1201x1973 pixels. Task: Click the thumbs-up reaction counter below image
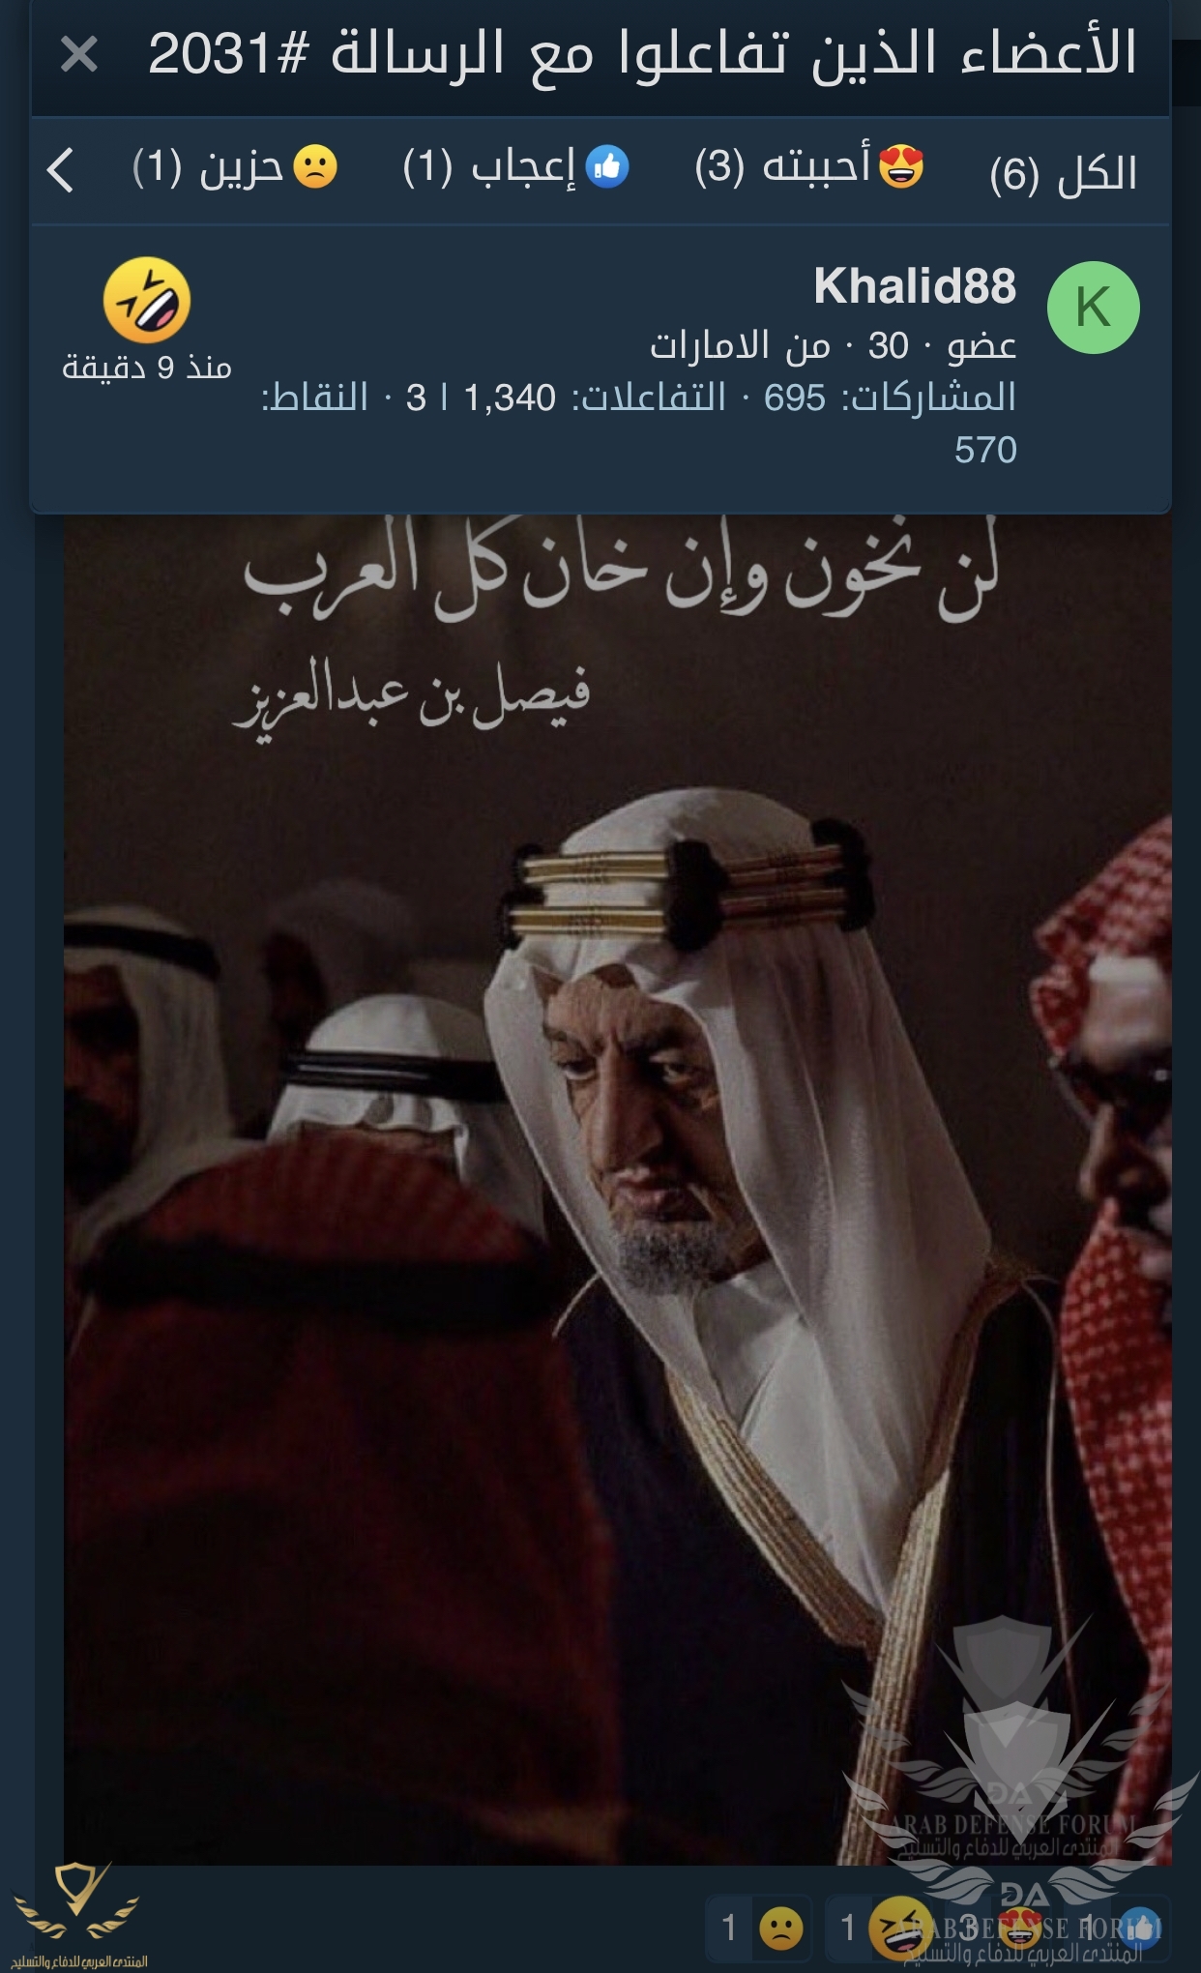coord(1116,1928)
